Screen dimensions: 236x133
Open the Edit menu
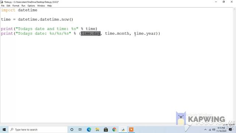pos(8,6)
